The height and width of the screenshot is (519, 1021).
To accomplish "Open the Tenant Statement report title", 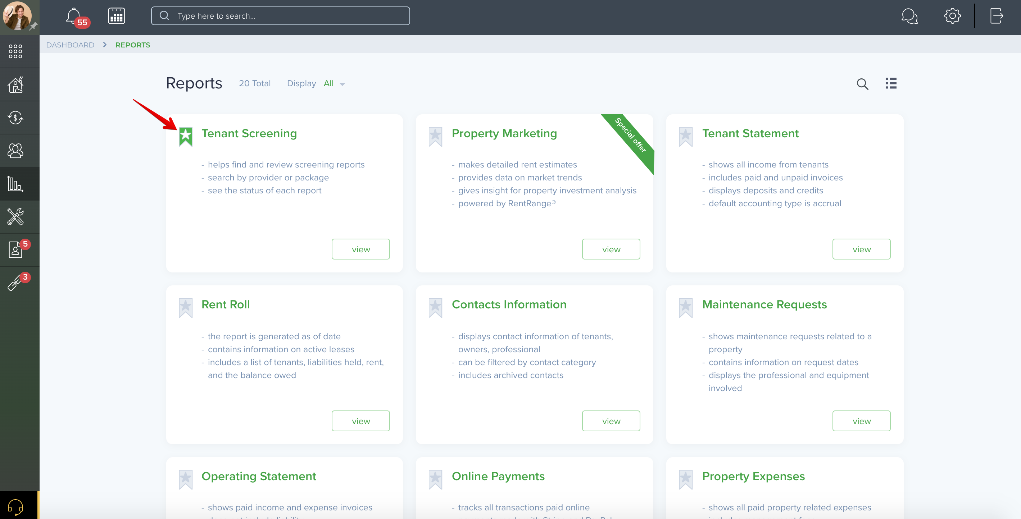I will (750, 133).
